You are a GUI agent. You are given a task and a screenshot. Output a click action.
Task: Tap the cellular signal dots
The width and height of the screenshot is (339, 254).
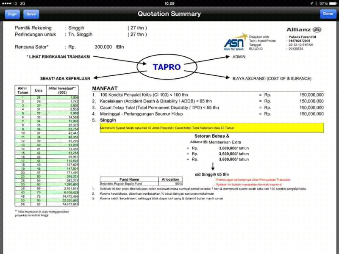click(x=7, y=3)
